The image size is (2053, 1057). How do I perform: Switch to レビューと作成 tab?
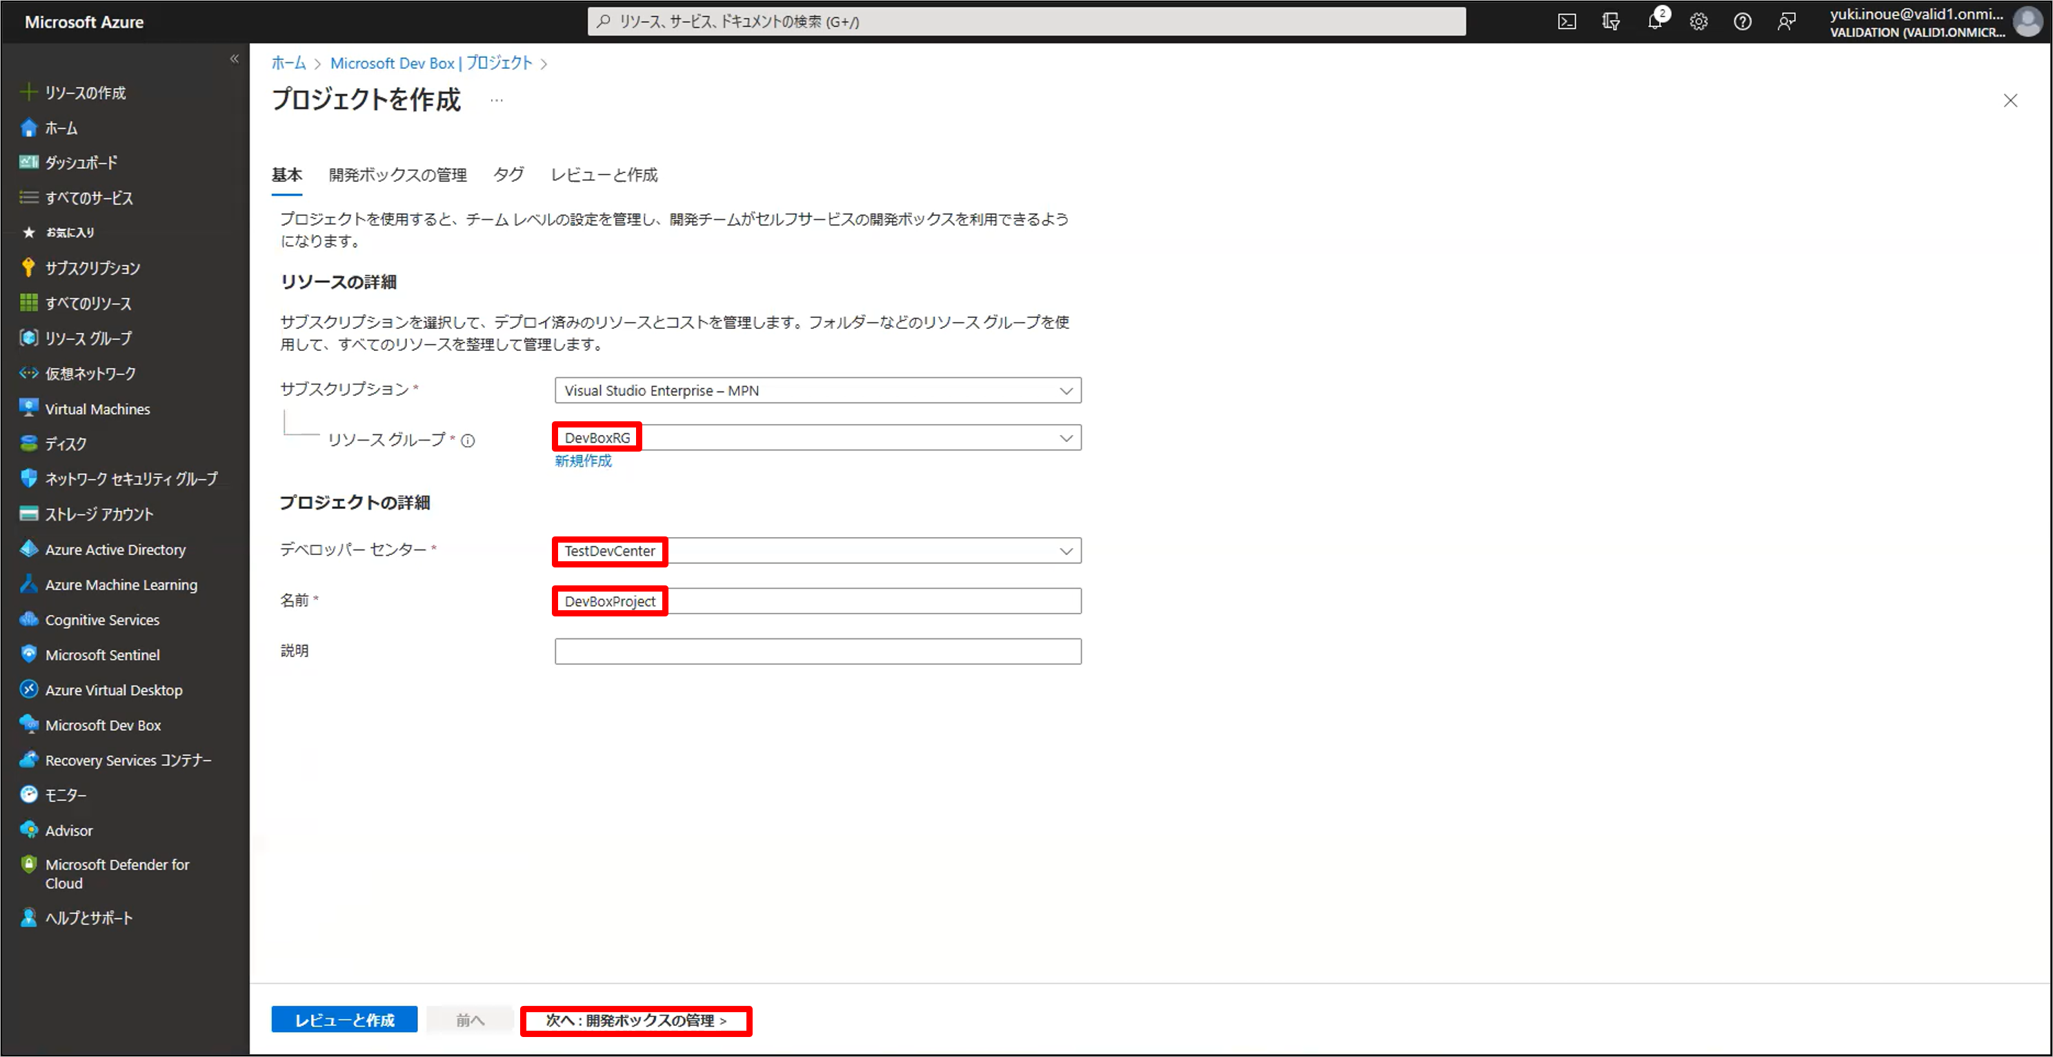click(604, 174)
